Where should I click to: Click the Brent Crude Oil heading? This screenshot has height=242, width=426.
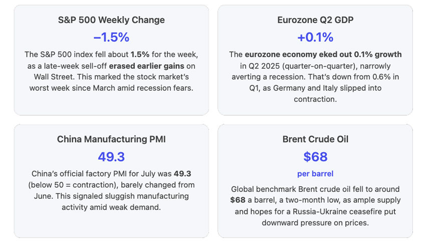click(x=315, y=139)
